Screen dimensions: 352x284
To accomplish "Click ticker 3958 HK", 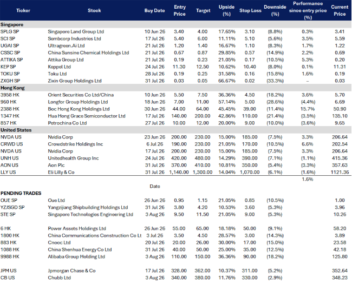I will [10, 95].
